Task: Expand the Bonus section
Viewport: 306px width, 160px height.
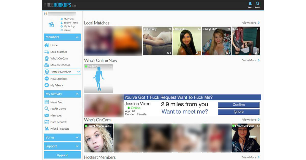Action: (x=62, y=137)
